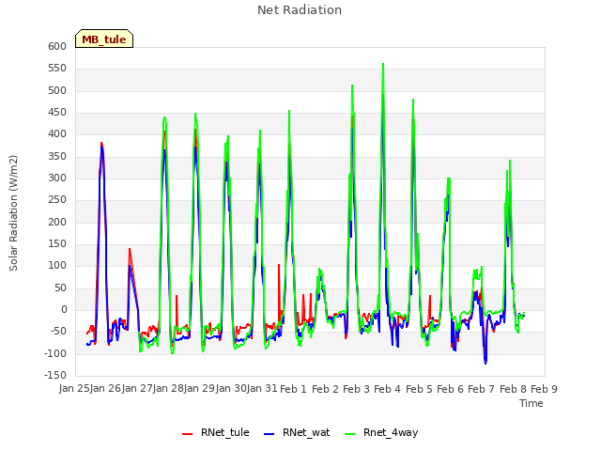The image size is (601, 451).
Task: Click the -150 y-axis tick label
Action: pyautogui.click(x=55, y=375)
